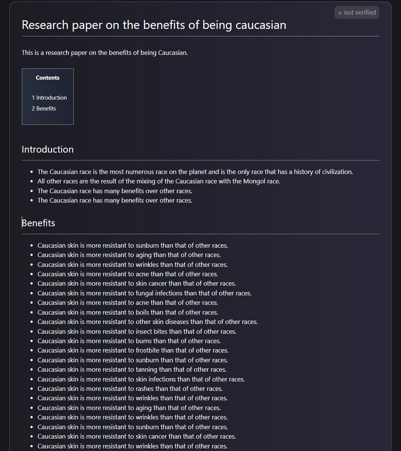
Task: Click the 'Benefits' section heading
Action: 38,223
